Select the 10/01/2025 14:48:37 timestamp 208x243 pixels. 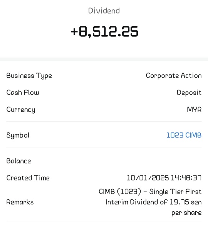(x=164, y=178)
